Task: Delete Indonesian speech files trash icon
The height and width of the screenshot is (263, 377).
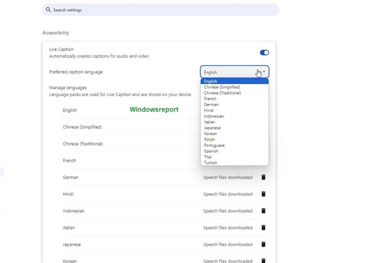Action: [x=263, y=211]
